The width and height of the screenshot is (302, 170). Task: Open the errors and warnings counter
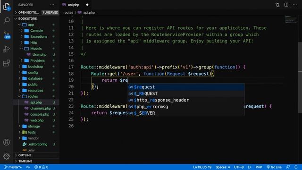41,167
